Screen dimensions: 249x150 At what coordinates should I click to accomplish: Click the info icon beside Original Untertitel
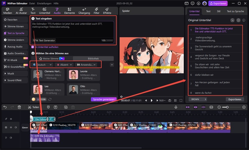click(x=244, y=20)
